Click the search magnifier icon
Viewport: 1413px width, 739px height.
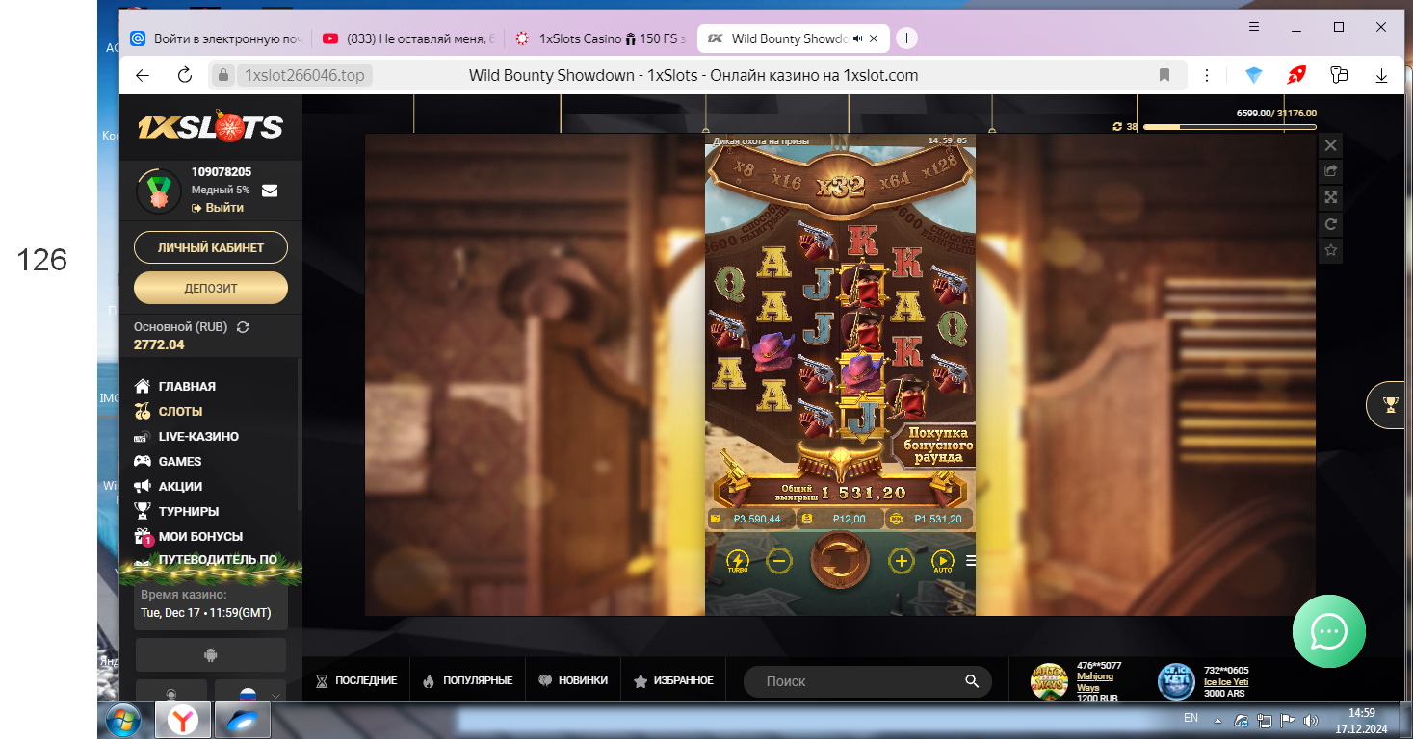[x=972, y=681]
